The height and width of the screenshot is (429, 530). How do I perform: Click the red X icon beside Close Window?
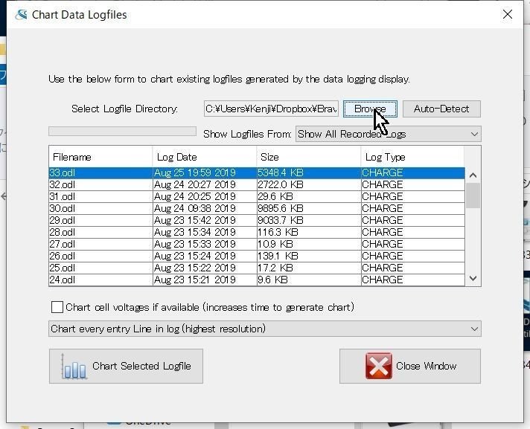(379, 367)
